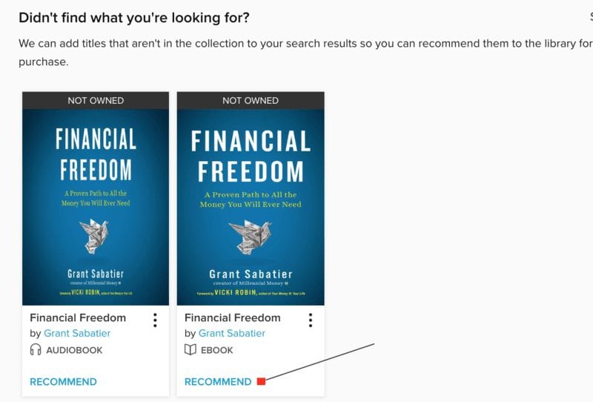Click the Not Owned banner on audiobook
The width and height of the screenshot is (593, 402).
[x=96, y=101]
